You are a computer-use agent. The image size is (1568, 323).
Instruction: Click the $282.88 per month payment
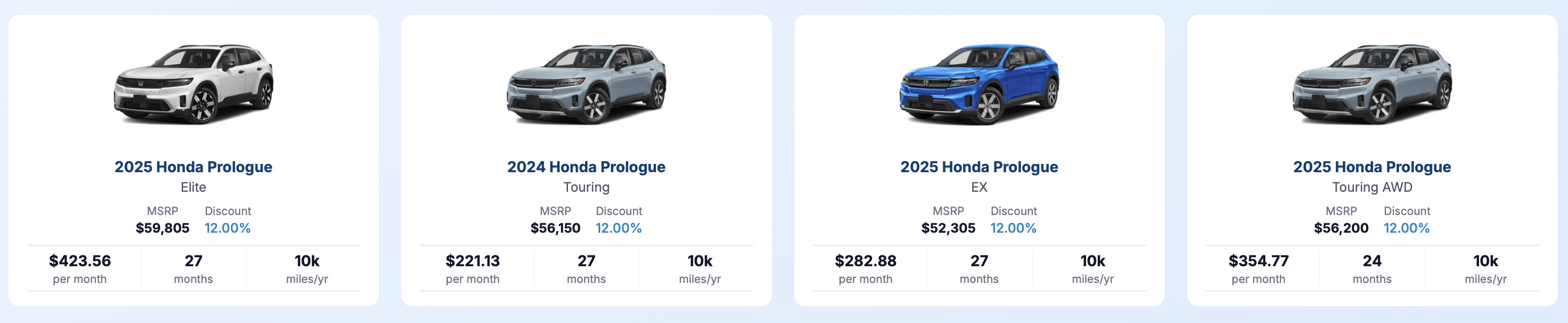865,261
